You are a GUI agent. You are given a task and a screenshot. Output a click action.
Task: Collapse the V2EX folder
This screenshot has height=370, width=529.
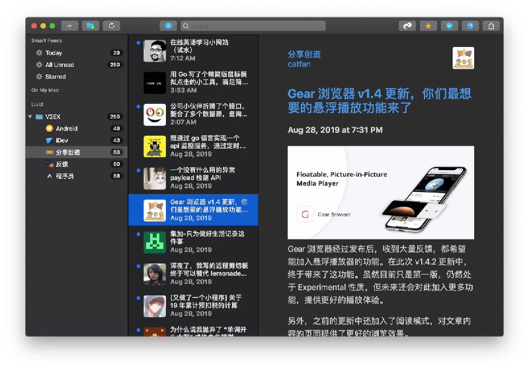(30, 116)
